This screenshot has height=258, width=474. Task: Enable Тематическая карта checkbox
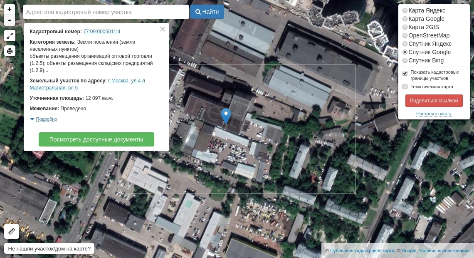[405, 87]
